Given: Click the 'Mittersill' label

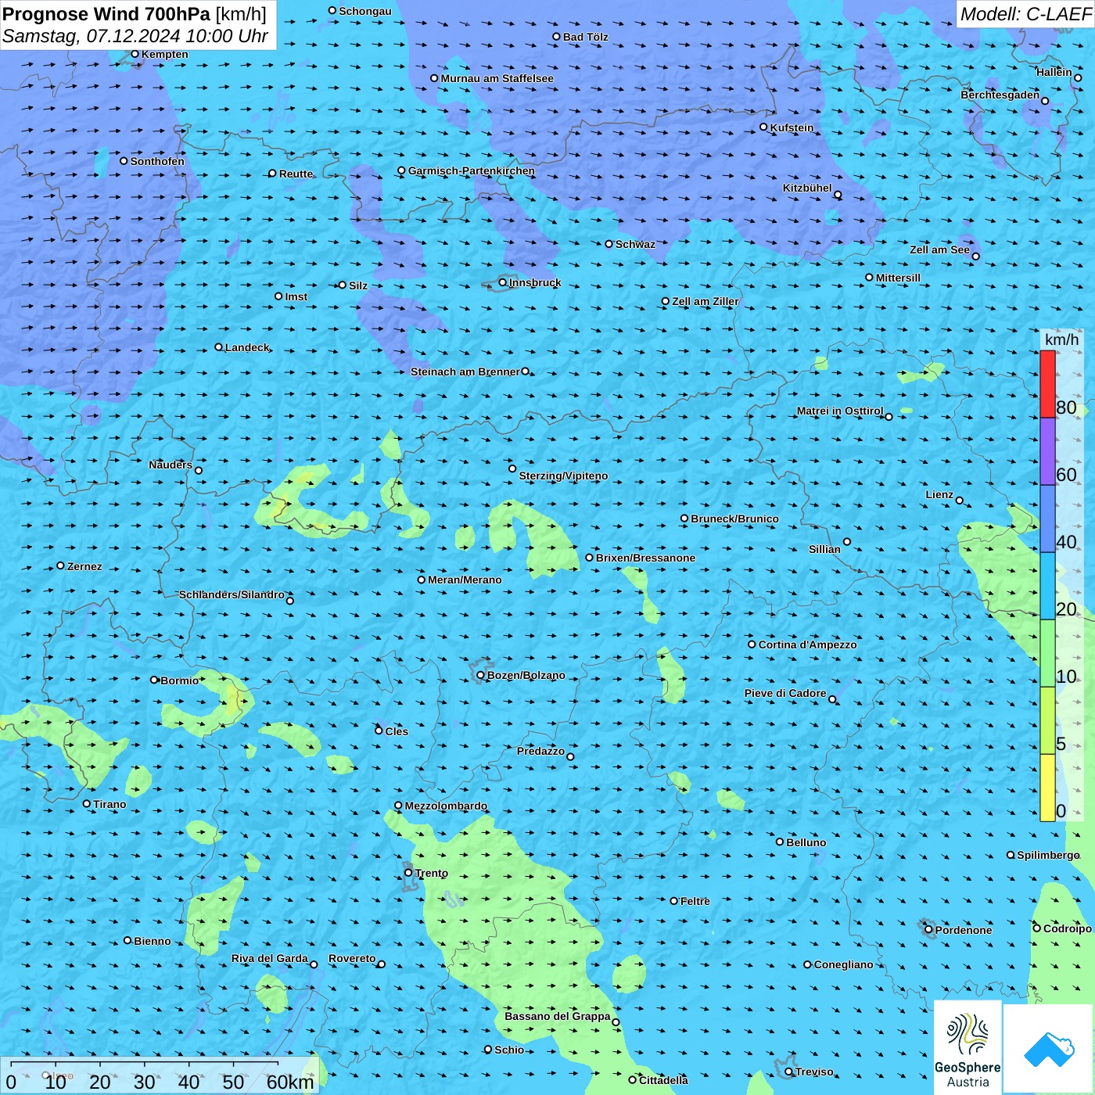Looking at the screenshot, I should click(899, 278).
